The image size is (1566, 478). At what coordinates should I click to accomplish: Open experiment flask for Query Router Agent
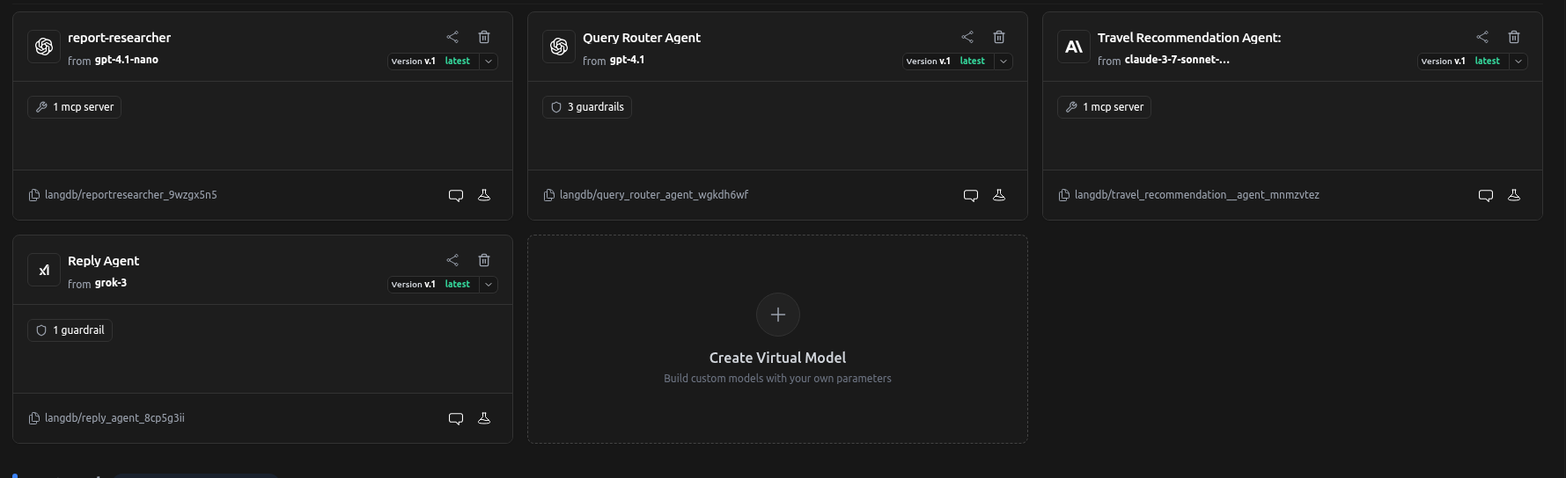999,195
